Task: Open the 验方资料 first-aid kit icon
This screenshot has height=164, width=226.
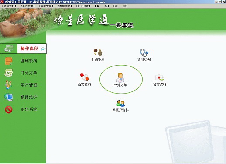Action: tap(160, 77)
